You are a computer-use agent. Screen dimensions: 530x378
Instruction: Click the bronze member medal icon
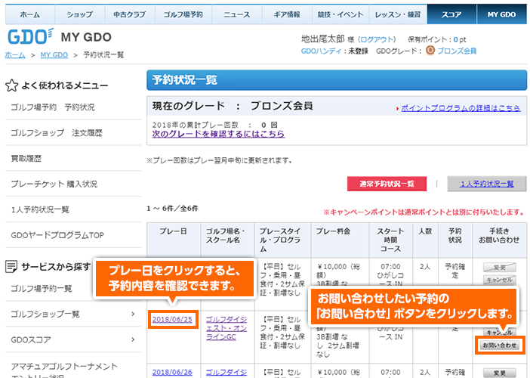430,51
